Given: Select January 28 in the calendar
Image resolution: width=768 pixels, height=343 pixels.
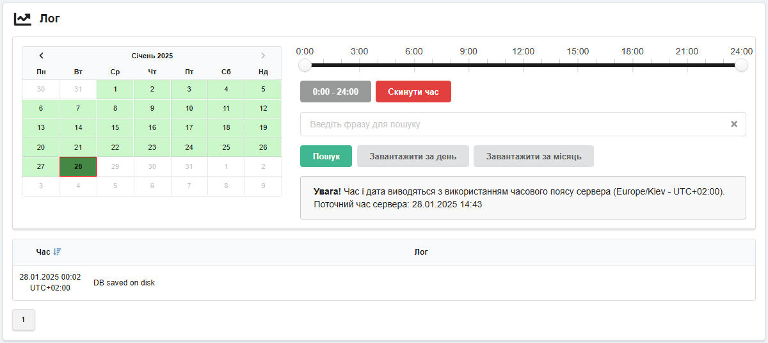Looking at the screenshot, I should (78, 166).
